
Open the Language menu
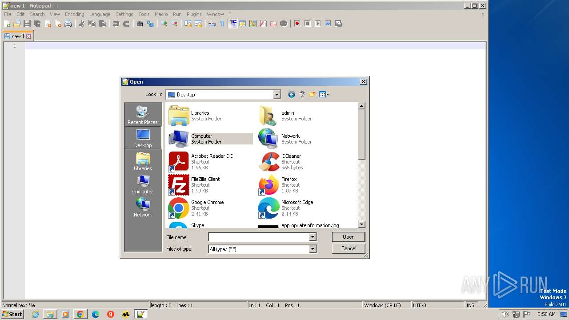click(x=100, y=14)
